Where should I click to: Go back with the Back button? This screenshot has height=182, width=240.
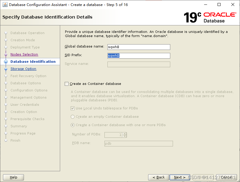click(x=159, y=177)
